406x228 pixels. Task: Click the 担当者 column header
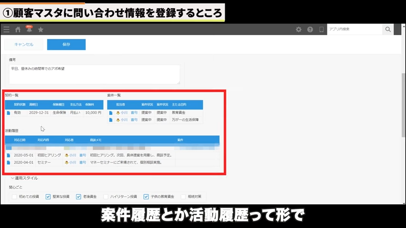pos(121,104)
